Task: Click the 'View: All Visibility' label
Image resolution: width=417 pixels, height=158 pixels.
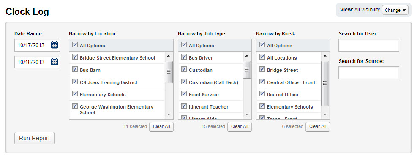Action: coord(360,10)
